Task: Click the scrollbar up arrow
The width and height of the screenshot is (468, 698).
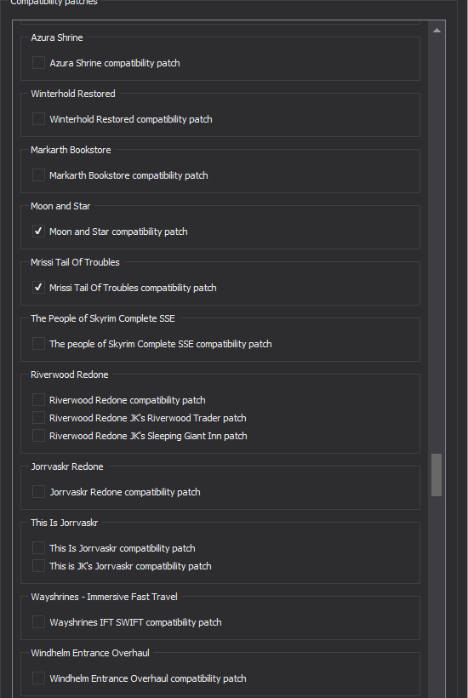Action: [x=437, y=31]
